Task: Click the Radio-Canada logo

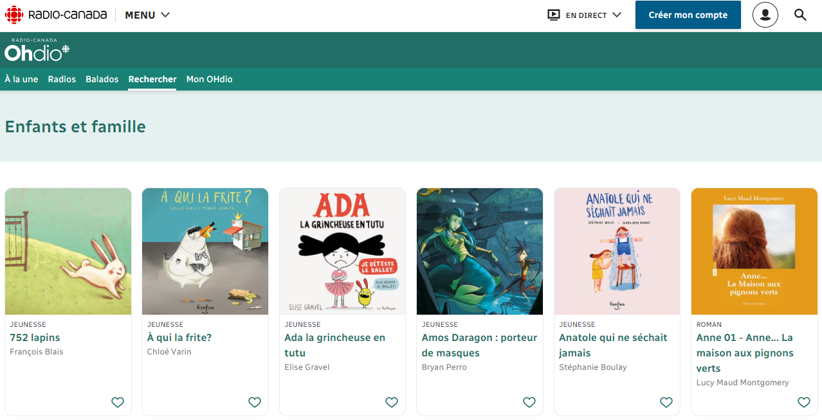Action: 56,15
